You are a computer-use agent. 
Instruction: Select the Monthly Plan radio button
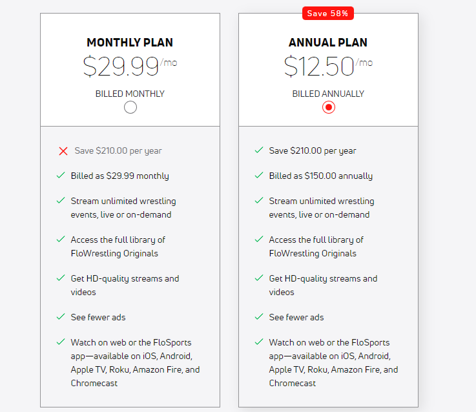click(130, 107)
